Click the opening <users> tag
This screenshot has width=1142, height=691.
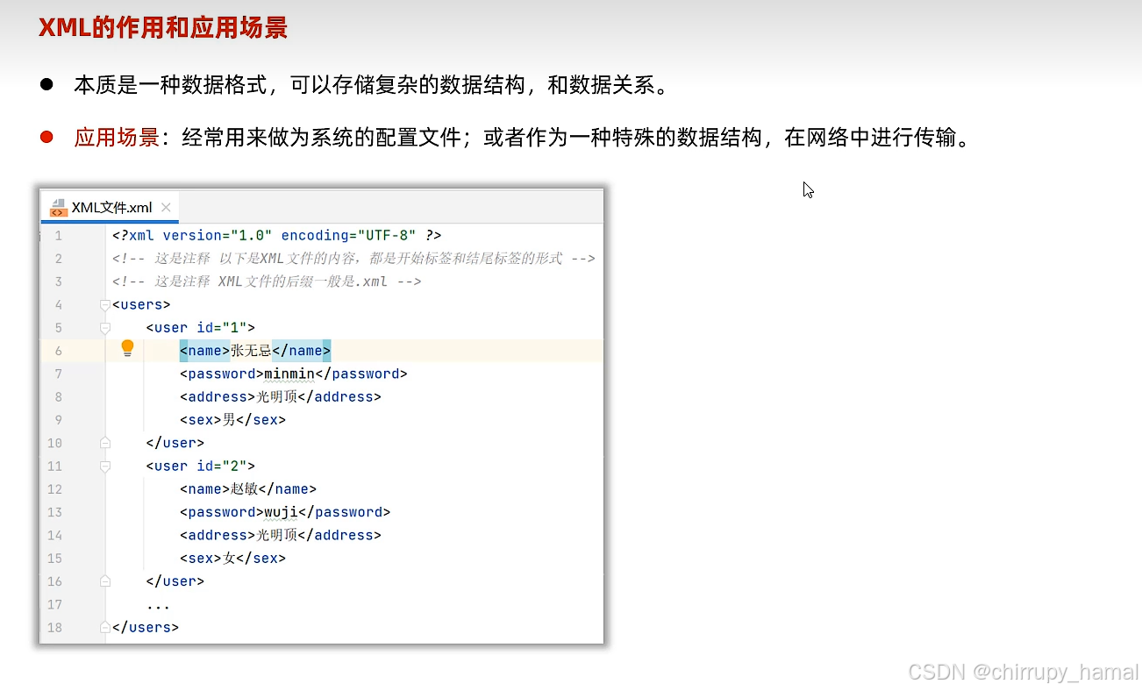[141, 304]
